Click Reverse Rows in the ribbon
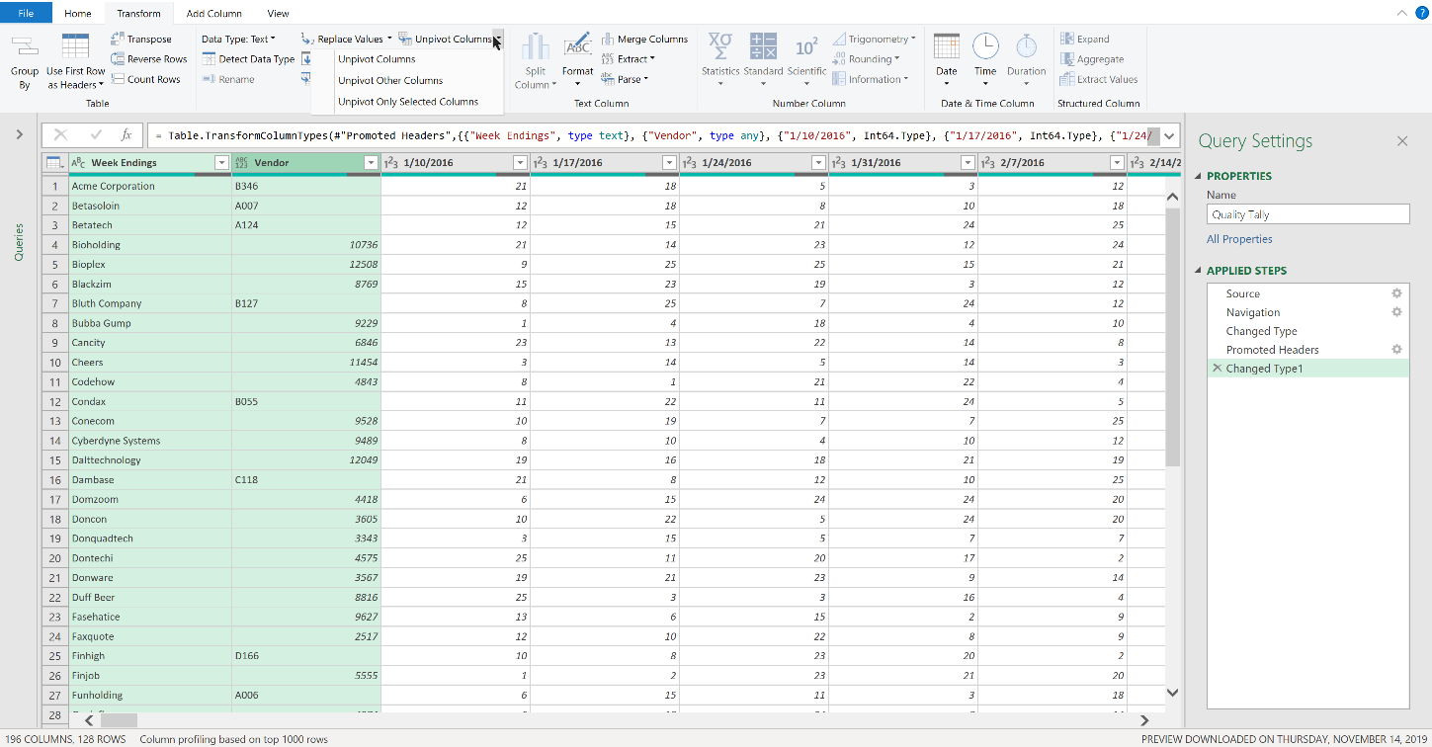The height and width of the screenshot is (747, 1432). (149, 59)
